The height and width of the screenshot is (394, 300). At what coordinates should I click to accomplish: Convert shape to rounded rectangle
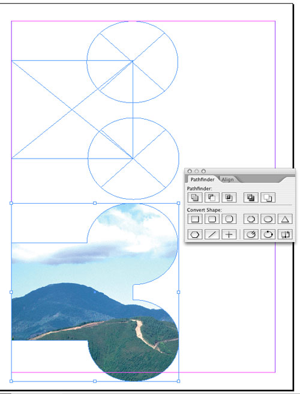(212, 219)
